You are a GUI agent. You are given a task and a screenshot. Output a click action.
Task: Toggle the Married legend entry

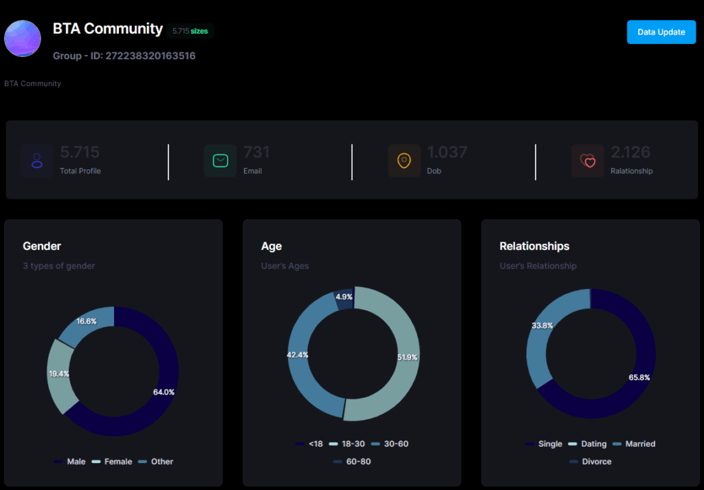[x=633, y=444]
